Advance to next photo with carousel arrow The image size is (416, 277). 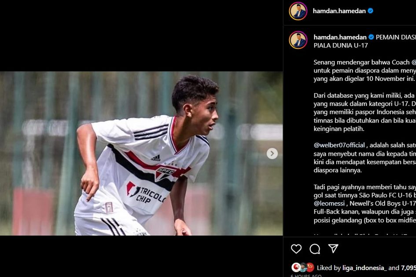coord(272,153)
